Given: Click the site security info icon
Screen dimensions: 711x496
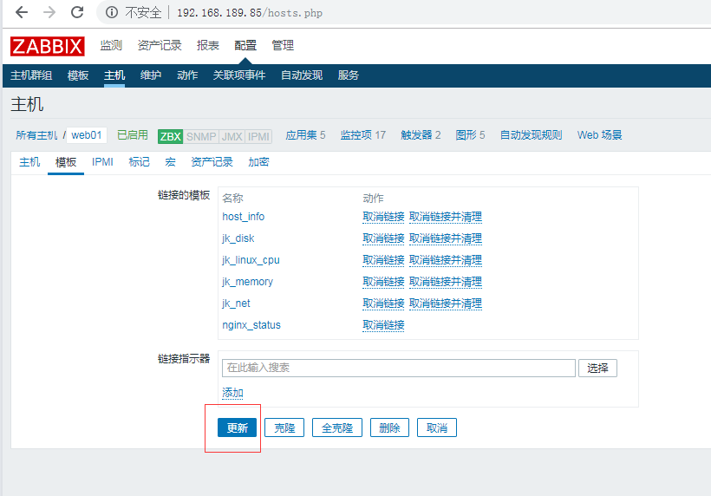Looking at the screenshot, I should pos(112,13).
